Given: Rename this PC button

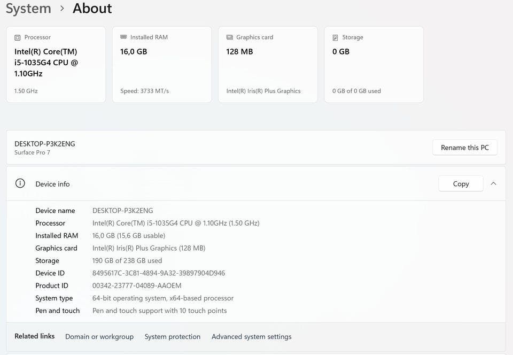Looking at the screenshot, I should pos(465,148).
